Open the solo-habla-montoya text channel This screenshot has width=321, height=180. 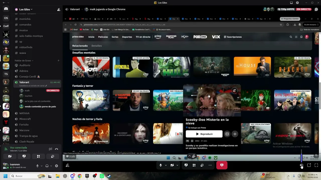pyautogui.click(x=38, y=36)
